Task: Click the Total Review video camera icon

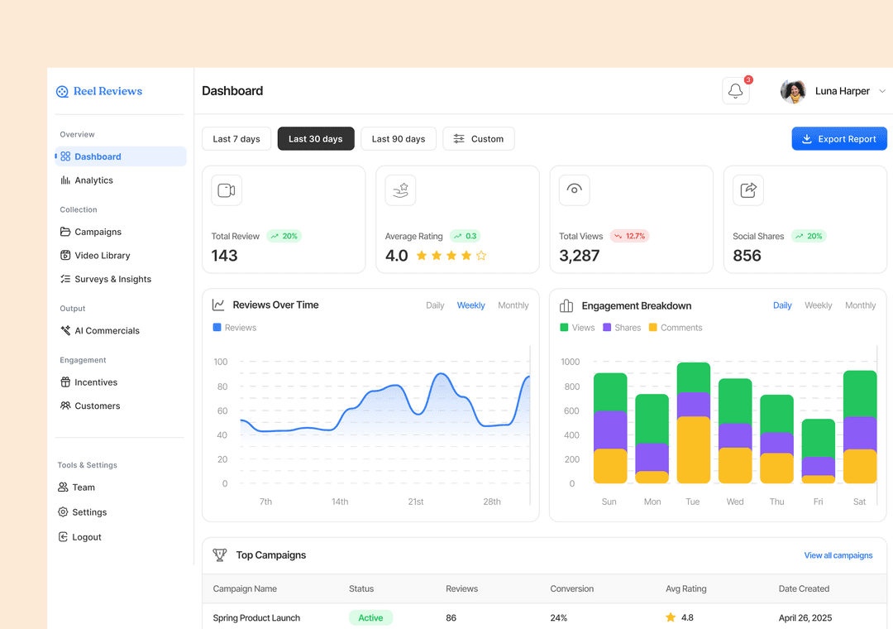Action: pyautogui.click(x=227, y=190)
